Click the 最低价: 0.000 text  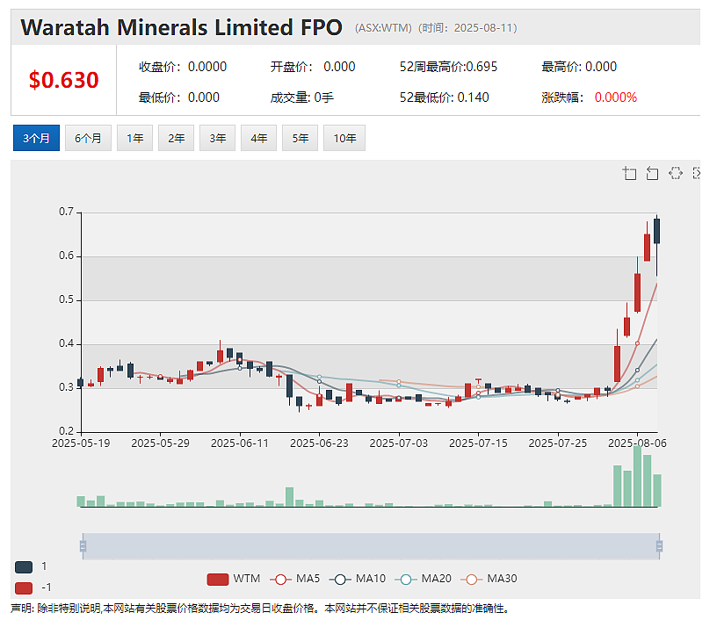pos(178,97)
